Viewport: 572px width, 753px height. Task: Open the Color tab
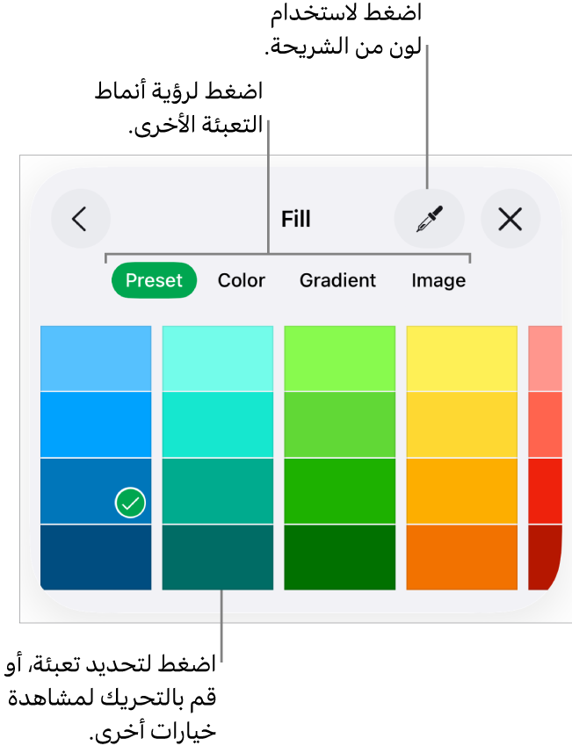242,280
